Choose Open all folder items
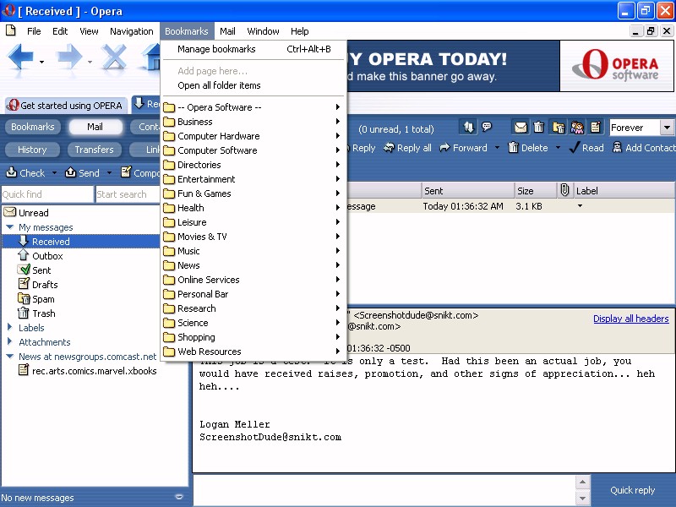676x507 pixels. (254, 85)
